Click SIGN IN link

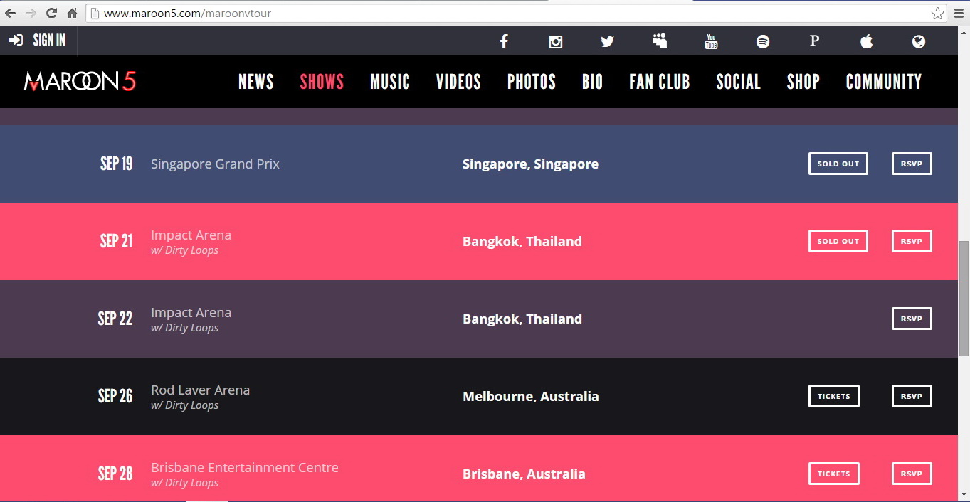(x=49, y=40)
